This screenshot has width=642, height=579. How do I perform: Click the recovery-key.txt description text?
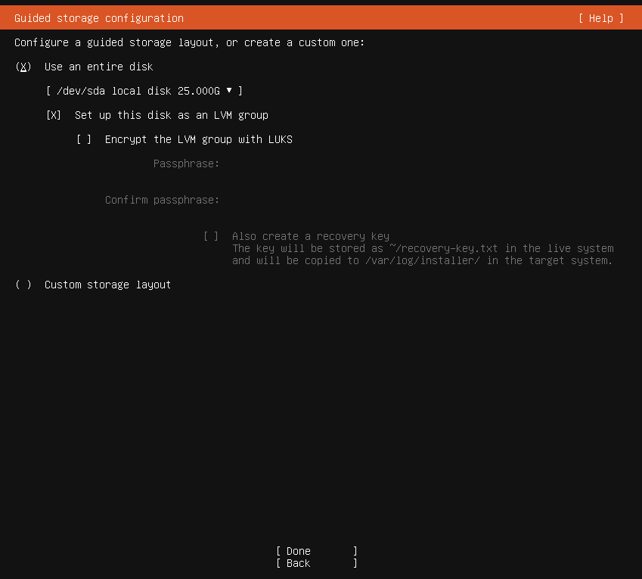click(422, 254)
